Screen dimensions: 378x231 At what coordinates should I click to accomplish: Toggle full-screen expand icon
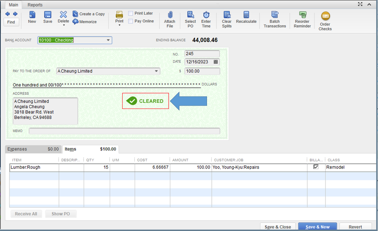click(360, 4)
